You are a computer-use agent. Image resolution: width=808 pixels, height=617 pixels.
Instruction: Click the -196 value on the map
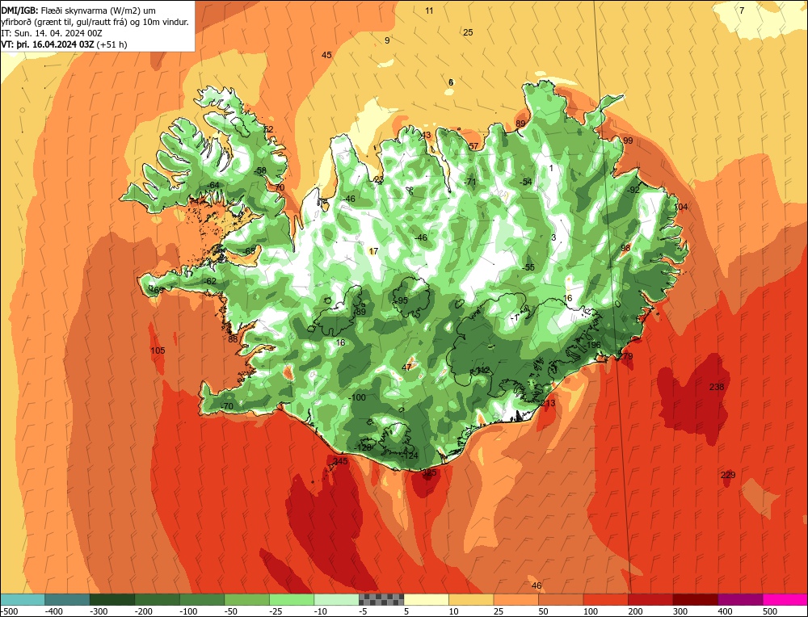[591, 345]
